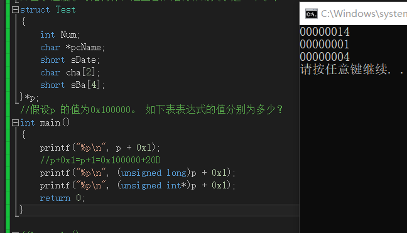Click the printf line casting to unsigned long
407x233 pixels.
(x=138, y=173)
